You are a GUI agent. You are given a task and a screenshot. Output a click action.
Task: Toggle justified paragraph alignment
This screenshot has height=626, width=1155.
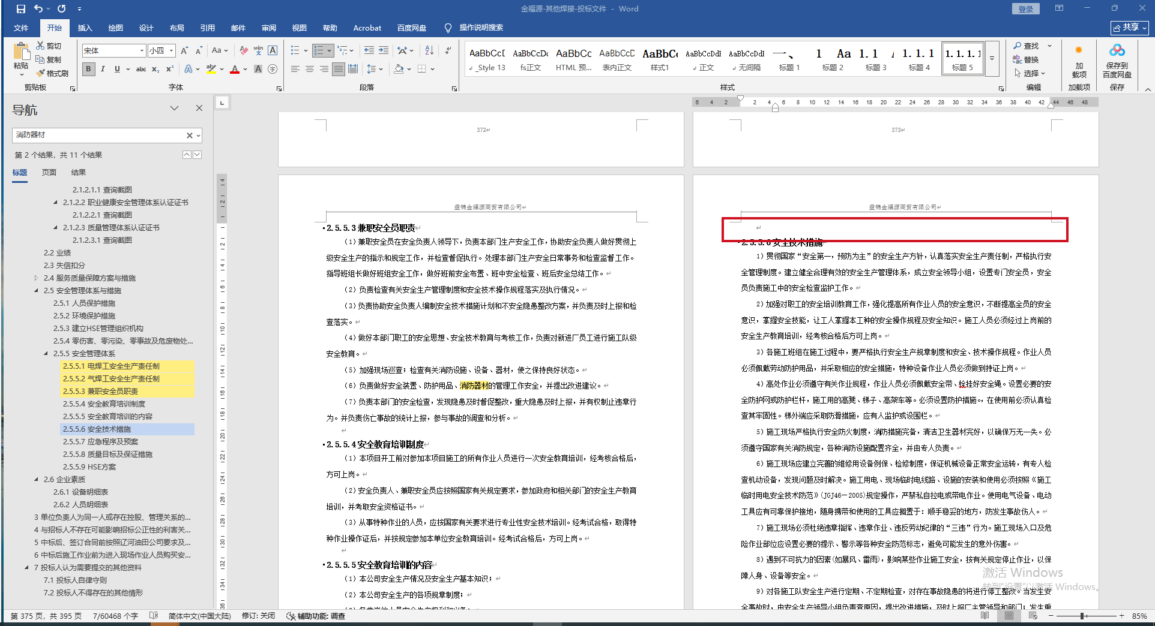tap(339, 69)
